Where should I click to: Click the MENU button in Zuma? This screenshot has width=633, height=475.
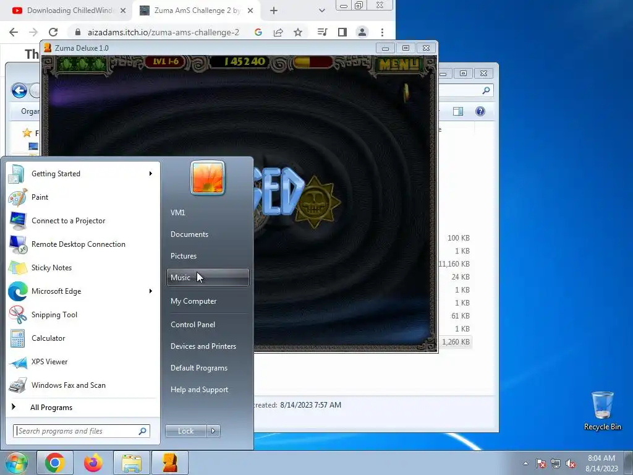click(x=399, y=64)
